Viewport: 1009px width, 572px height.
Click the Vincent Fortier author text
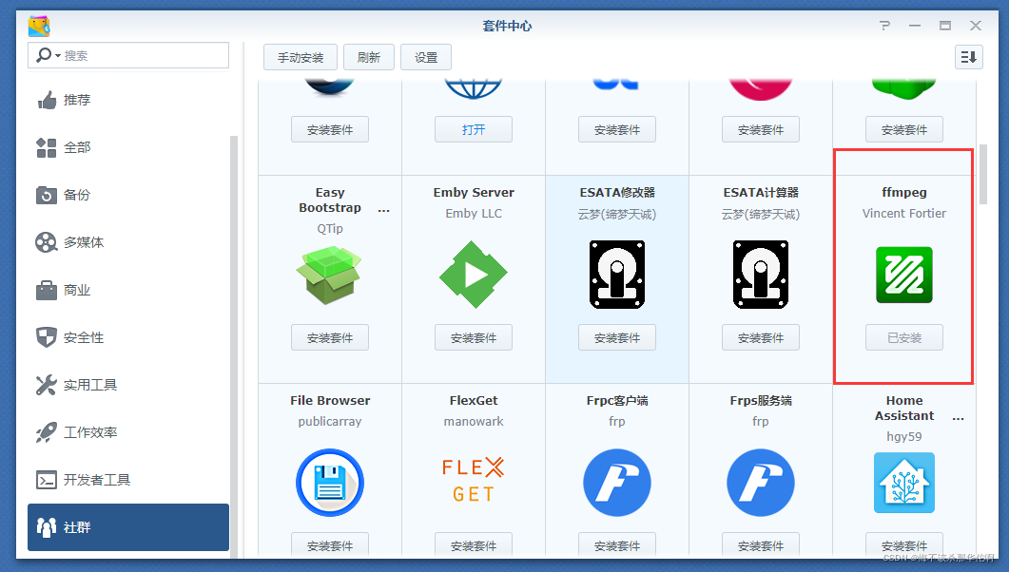tap(904, 214)
